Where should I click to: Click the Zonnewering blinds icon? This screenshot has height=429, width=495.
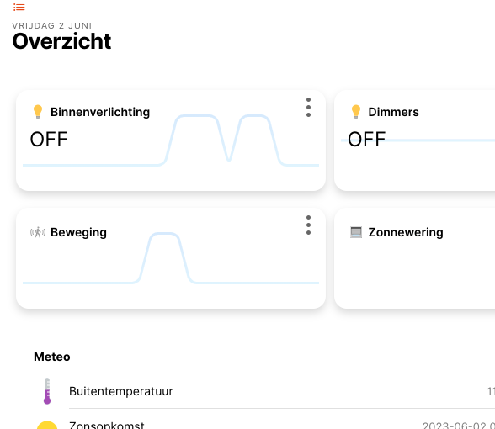356,232
